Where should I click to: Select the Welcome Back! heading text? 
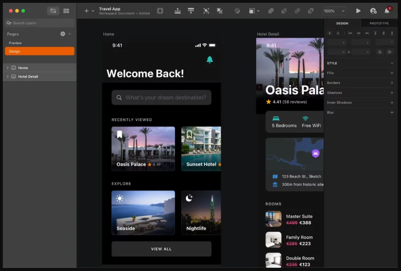(145, 74)
